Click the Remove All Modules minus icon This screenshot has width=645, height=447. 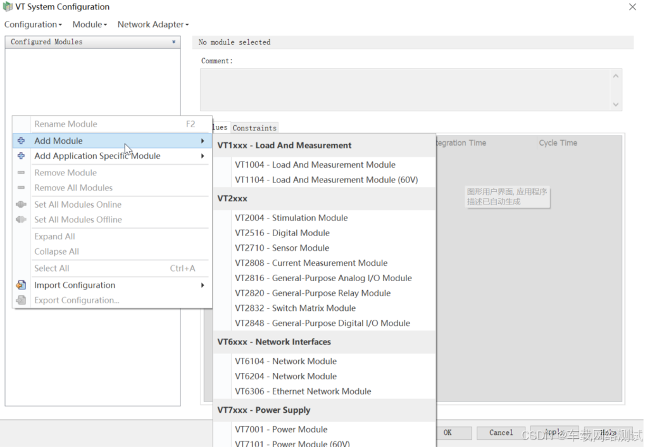pyautogui.click(x=21, y=187)
